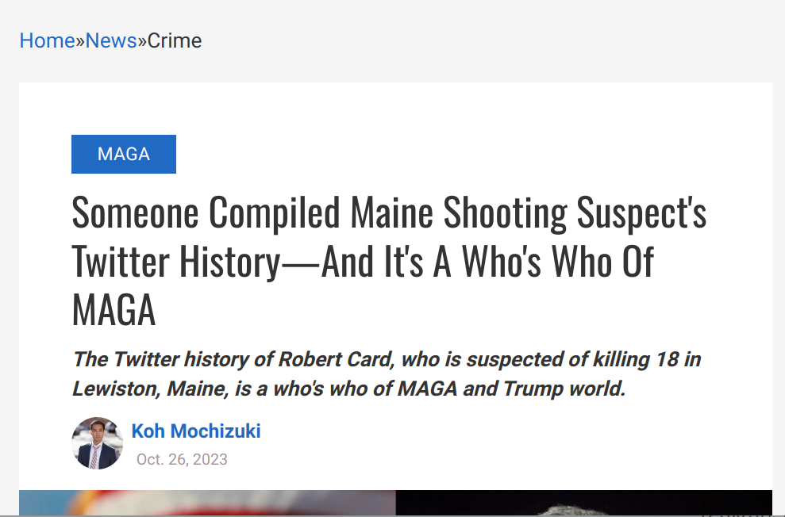785x517 pixels.
Task: Click the » separator after Home
Action: click(x=80, y=41)
